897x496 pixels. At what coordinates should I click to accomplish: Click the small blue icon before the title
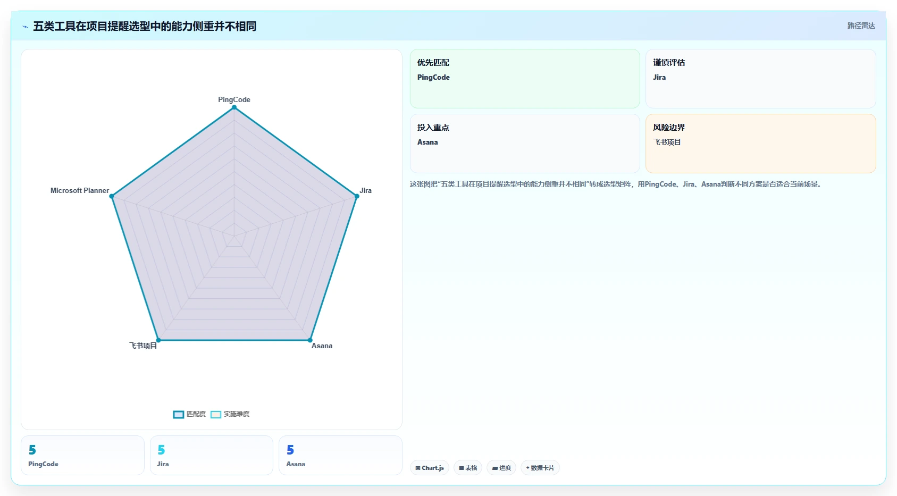25,27
